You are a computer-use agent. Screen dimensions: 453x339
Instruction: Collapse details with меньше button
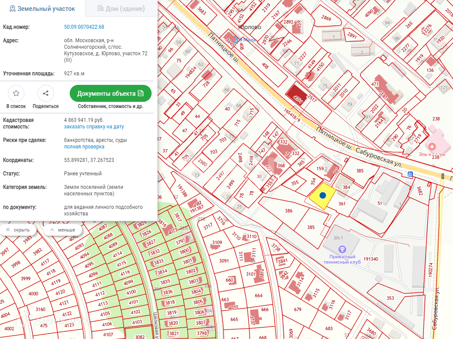tap(63, 230)
